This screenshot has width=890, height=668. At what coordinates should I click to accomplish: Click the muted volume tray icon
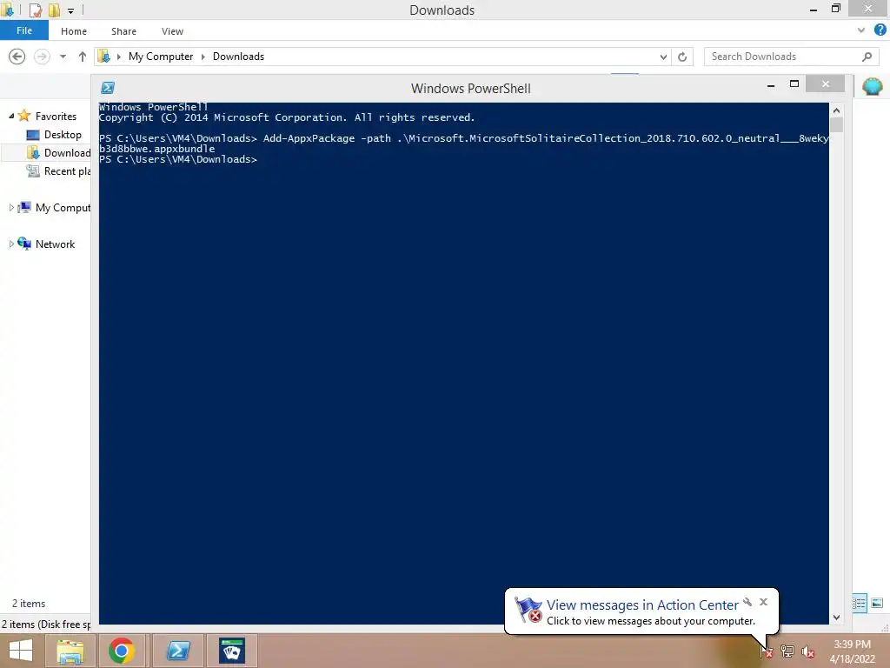tap(807, 651)
